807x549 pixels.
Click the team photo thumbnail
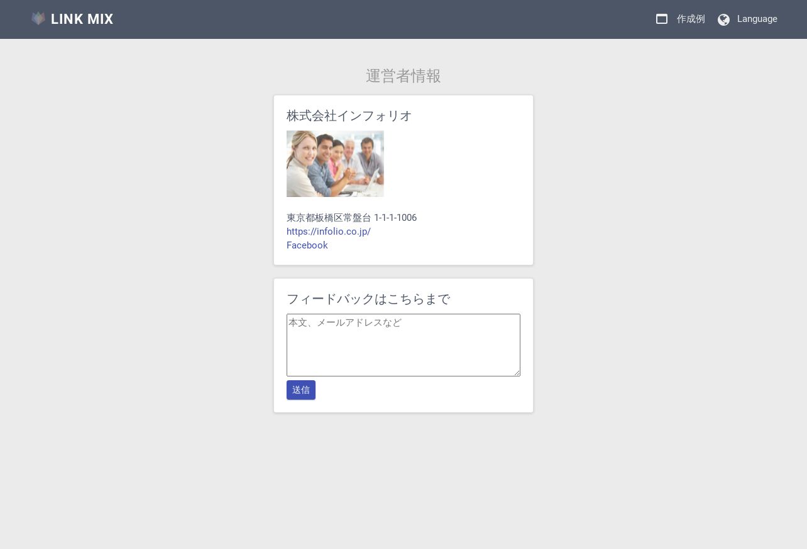click(x=335, y=164)
